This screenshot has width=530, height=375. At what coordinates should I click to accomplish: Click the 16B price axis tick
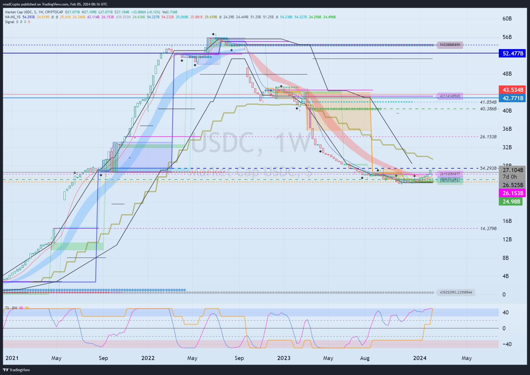[507, 221]
